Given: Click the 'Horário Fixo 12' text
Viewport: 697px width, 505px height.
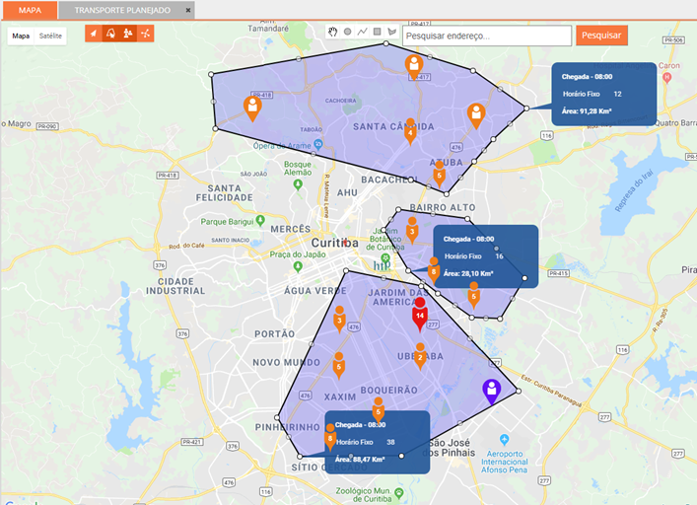Looking at the screenshot, I should pyautogui.click(x=592, y=94).
